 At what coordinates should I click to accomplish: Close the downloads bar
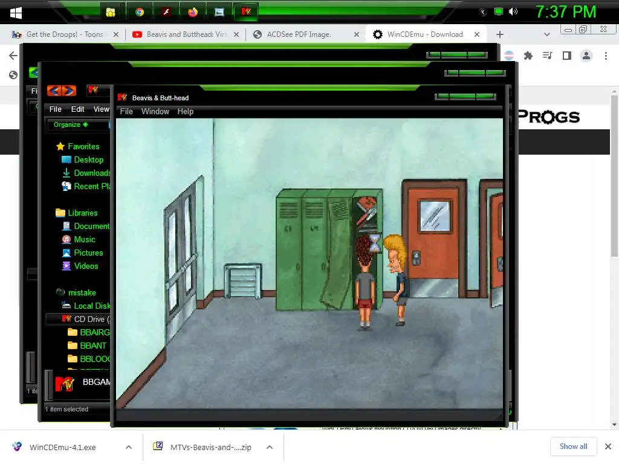[608, 446]
